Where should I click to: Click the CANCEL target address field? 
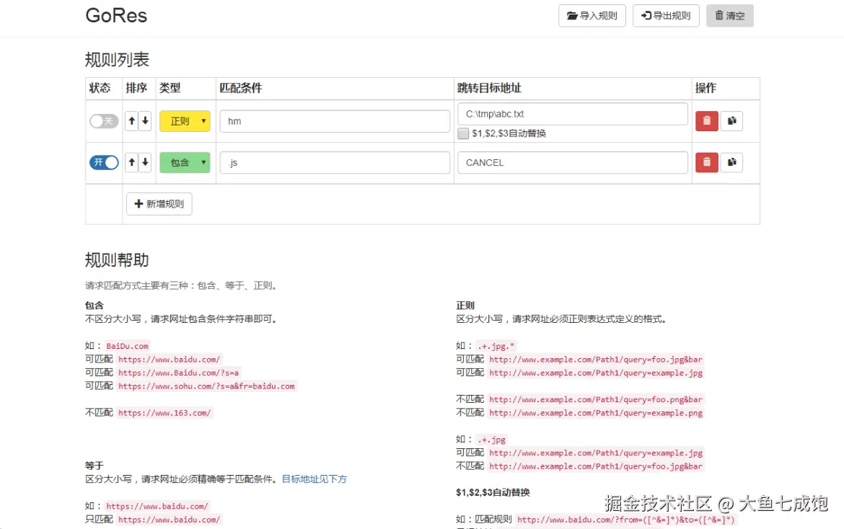[573, 162]
